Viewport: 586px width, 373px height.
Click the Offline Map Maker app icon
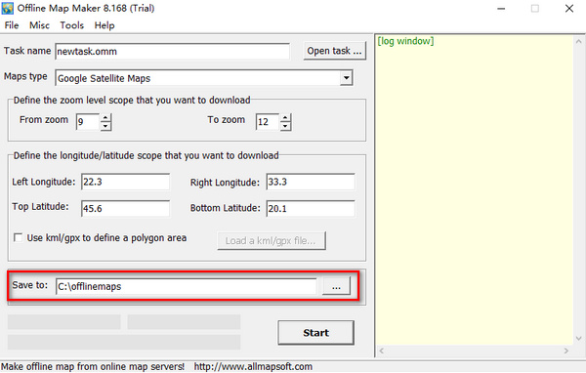coord(8,8)
